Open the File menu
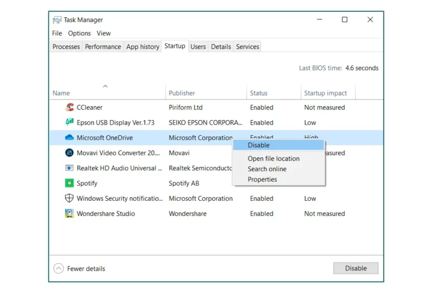 57,33
